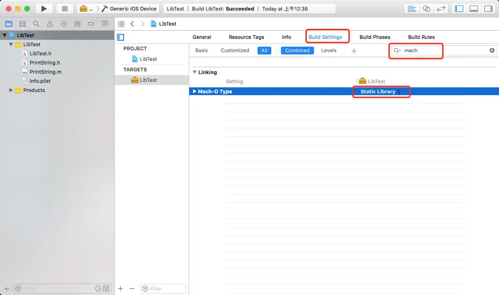Toggle the Debug area visibility
499x295 pixels.
coord(474,9)
